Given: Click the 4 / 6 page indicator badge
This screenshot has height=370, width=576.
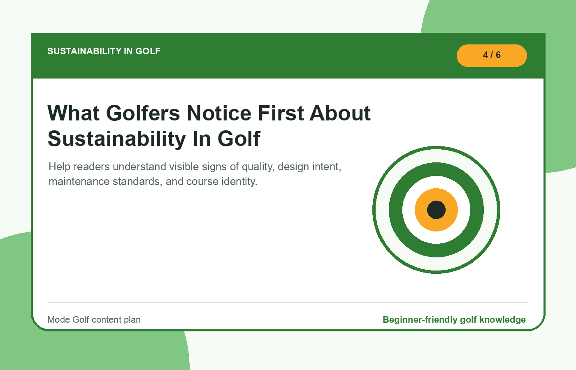Looking at the screenshot, I should point(492,55).
